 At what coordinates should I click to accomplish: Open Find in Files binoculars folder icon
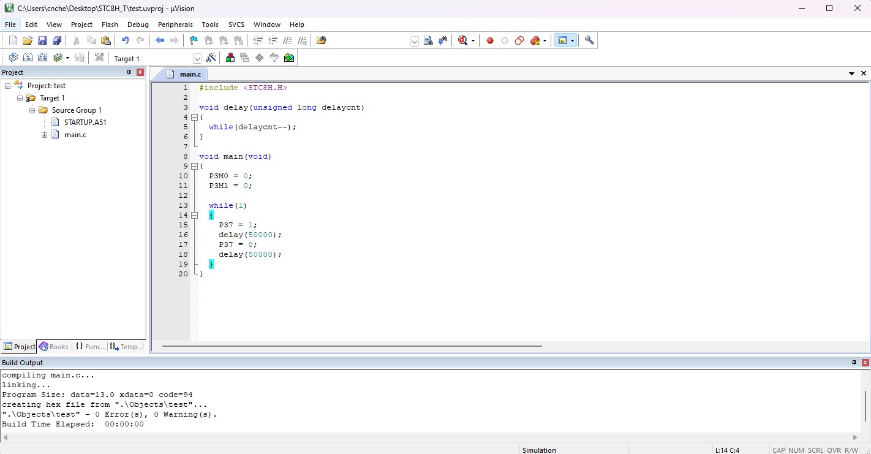322,40
